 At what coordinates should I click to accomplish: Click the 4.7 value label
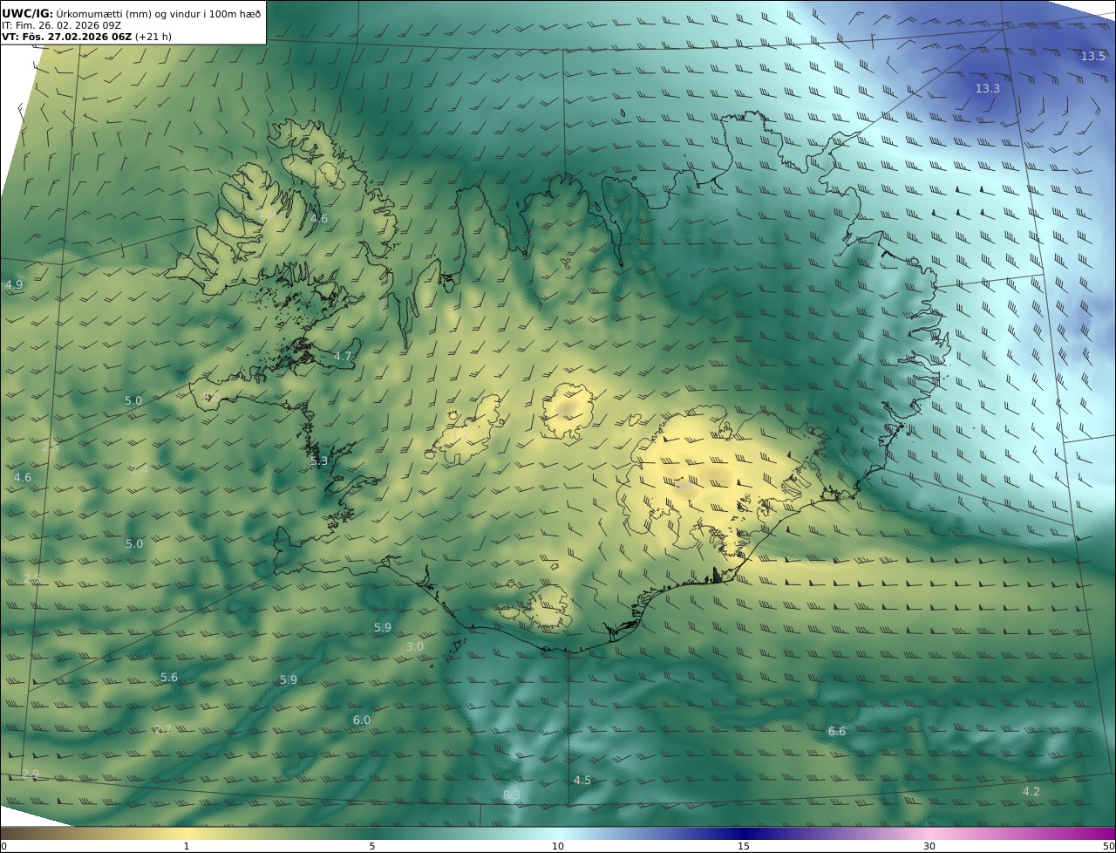343,357
